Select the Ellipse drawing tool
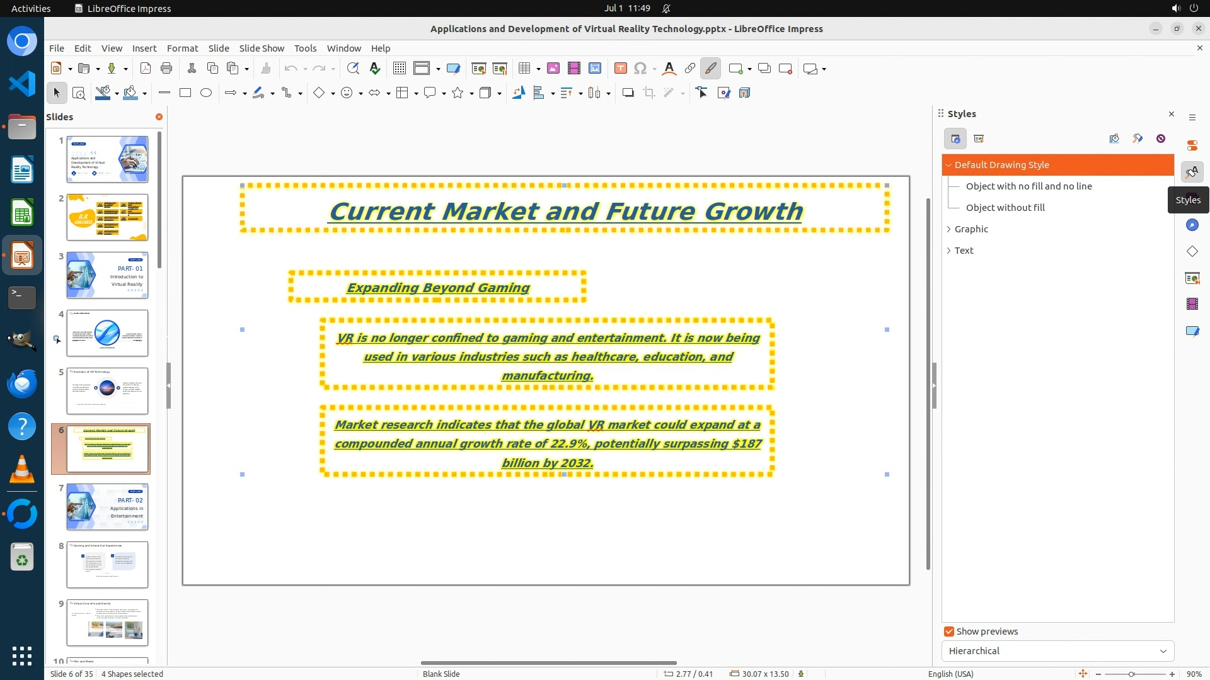This screenshot has width=1210, height=680. point(206,93)
